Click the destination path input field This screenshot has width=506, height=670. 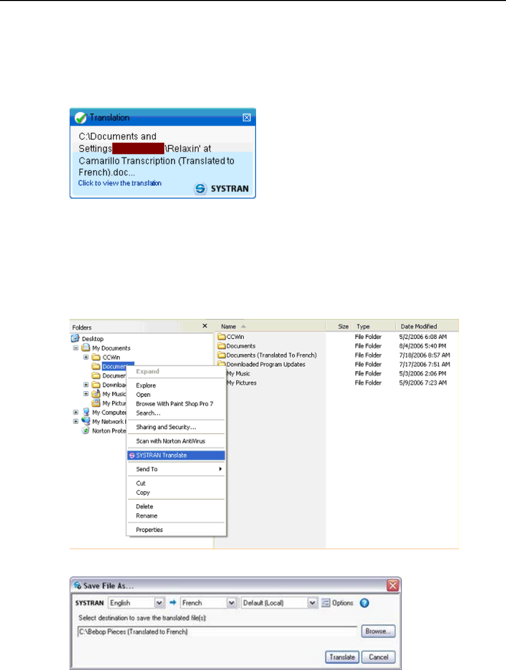217,631
